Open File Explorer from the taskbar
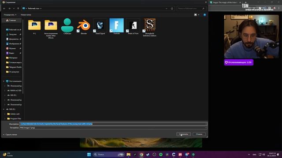 (x=129, y=154)
